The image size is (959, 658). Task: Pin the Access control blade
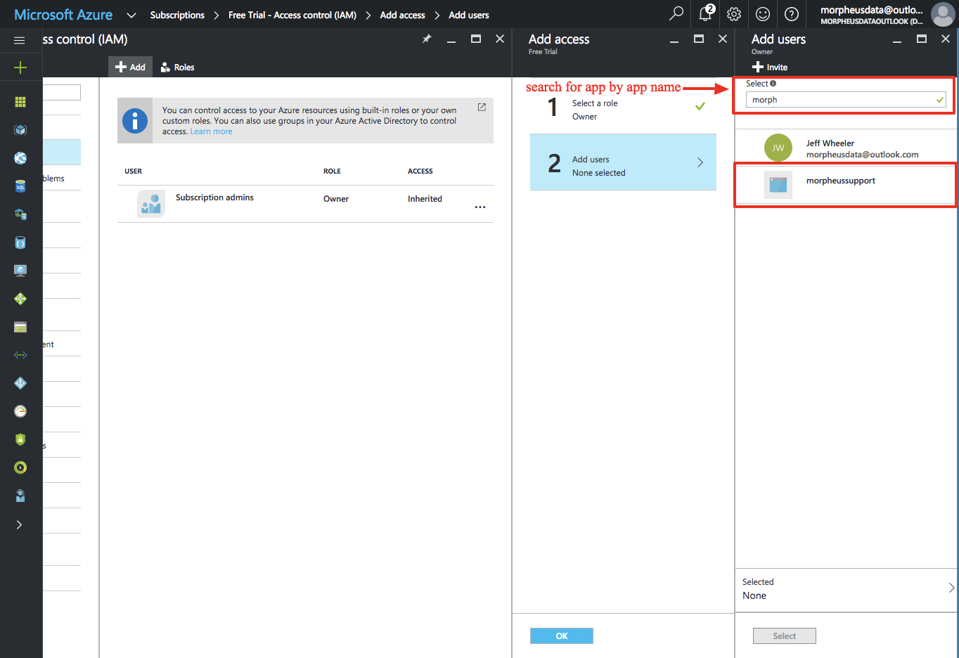tap(427, 39)
